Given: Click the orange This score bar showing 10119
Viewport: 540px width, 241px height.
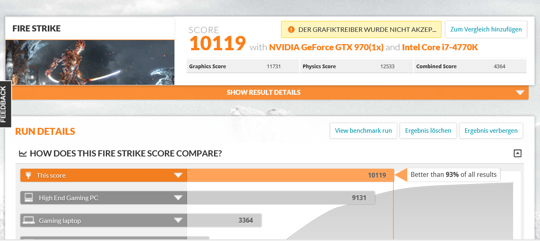Looking at the screenshot, I should [290, 175].
